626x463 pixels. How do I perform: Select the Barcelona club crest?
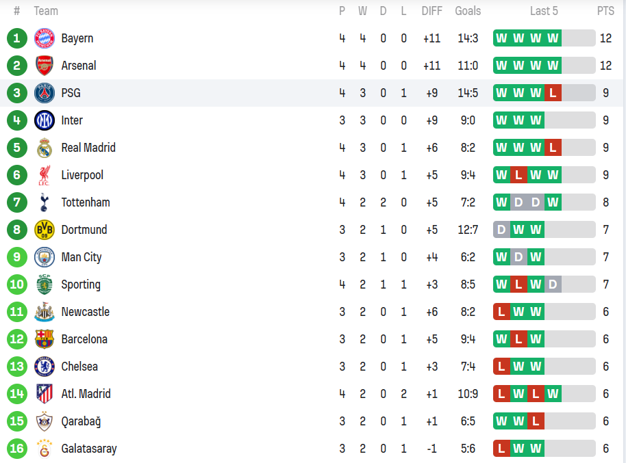tap(45, 339)
